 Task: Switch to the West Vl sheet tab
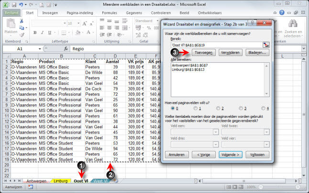coord(100,181)
